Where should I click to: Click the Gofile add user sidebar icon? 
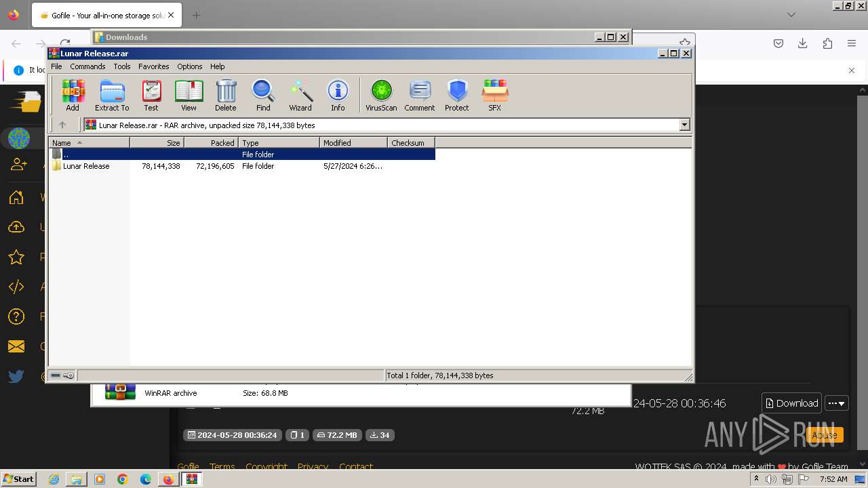(19, 165)
